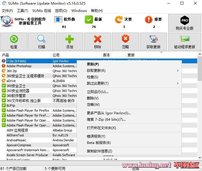Click the 最新 green checkmark icon
Image resolution: width=202 pixels, height=171 pixels.
coord(89,19)
